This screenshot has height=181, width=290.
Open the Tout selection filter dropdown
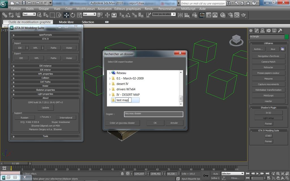pos(29,14)
